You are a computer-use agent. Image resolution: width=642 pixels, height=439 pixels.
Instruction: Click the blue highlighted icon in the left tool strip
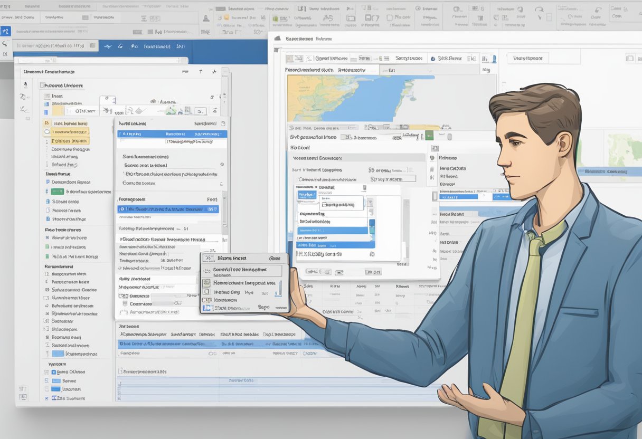(5, 32)
